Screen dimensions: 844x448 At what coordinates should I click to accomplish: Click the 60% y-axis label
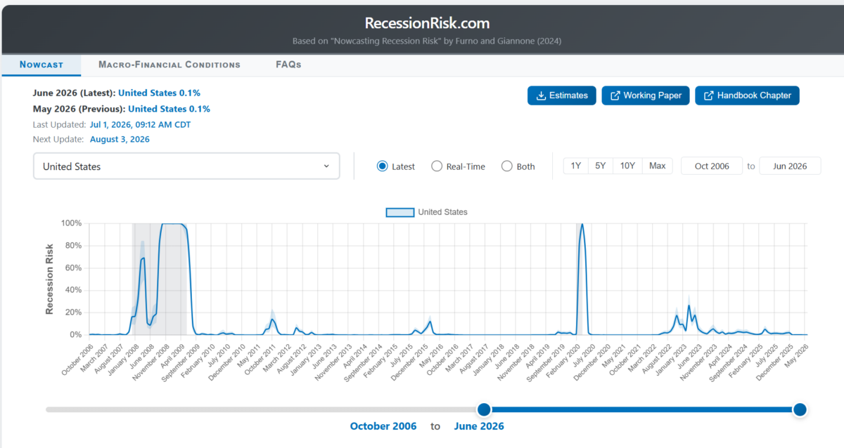click(x=74, y=268)
